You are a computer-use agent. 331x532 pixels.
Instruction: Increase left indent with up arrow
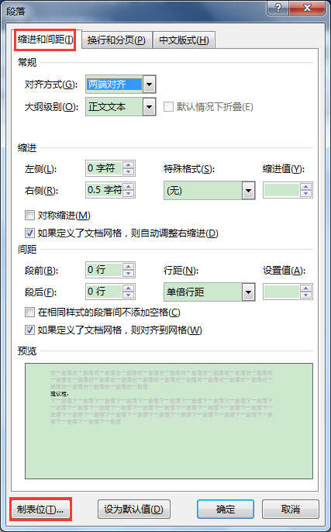click(x=128, y=164)
